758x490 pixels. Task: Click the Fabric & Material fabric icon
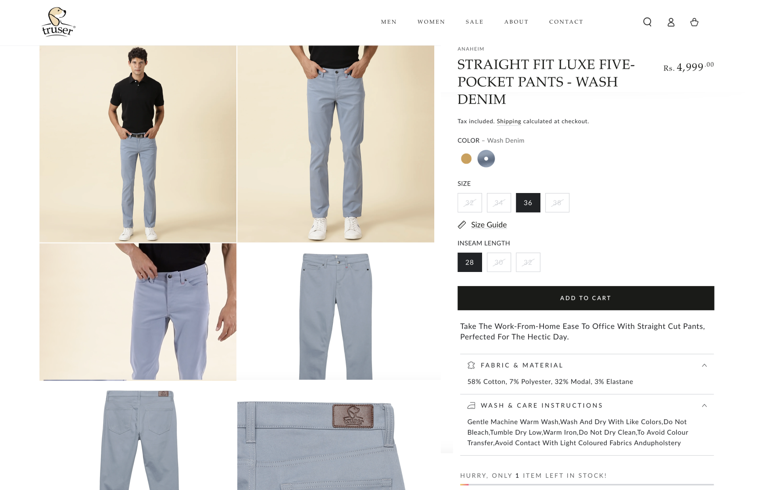(471, 365)
